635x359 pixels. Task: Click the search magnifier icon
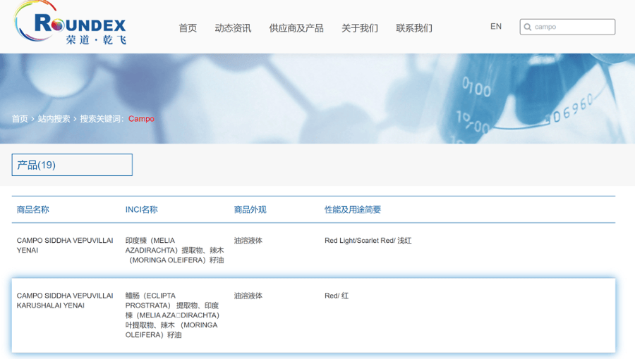coord(528,27)
